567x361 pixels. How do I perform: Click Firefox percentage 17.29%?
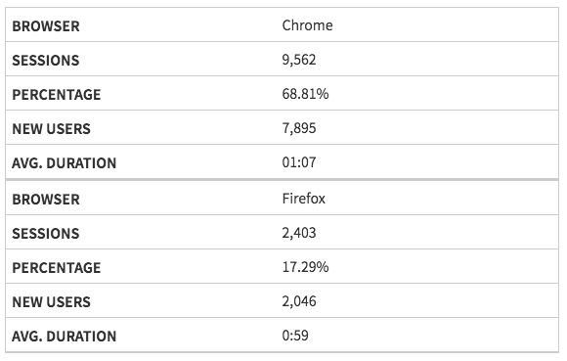[x=305, y=267]
